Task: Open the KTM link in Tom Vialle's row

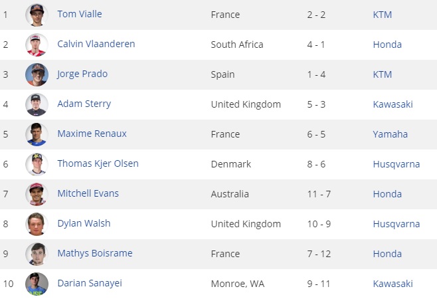Action: 382,15
